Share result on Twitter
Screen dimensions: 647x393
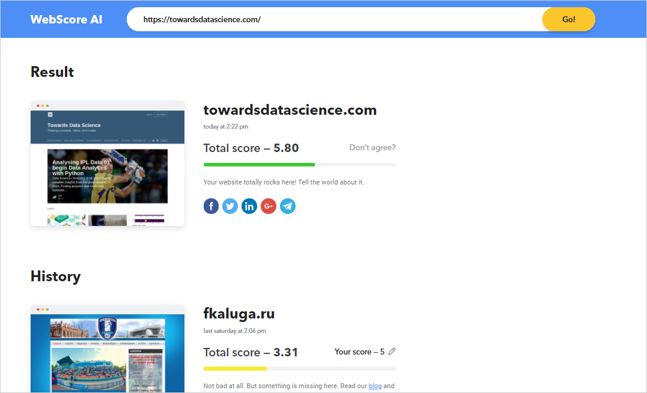(230, 206)
